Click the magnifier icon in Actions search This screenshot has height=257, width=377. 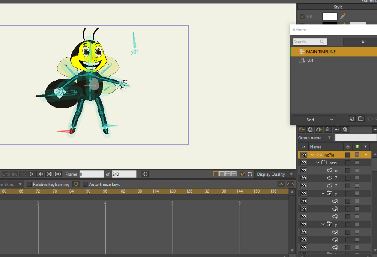point(322,42)
